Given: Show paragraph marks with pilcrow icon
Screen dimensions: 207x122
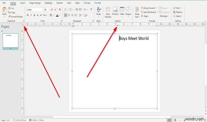Looking at the screenshot, I should pyautogui.click(x=91, y=9).
